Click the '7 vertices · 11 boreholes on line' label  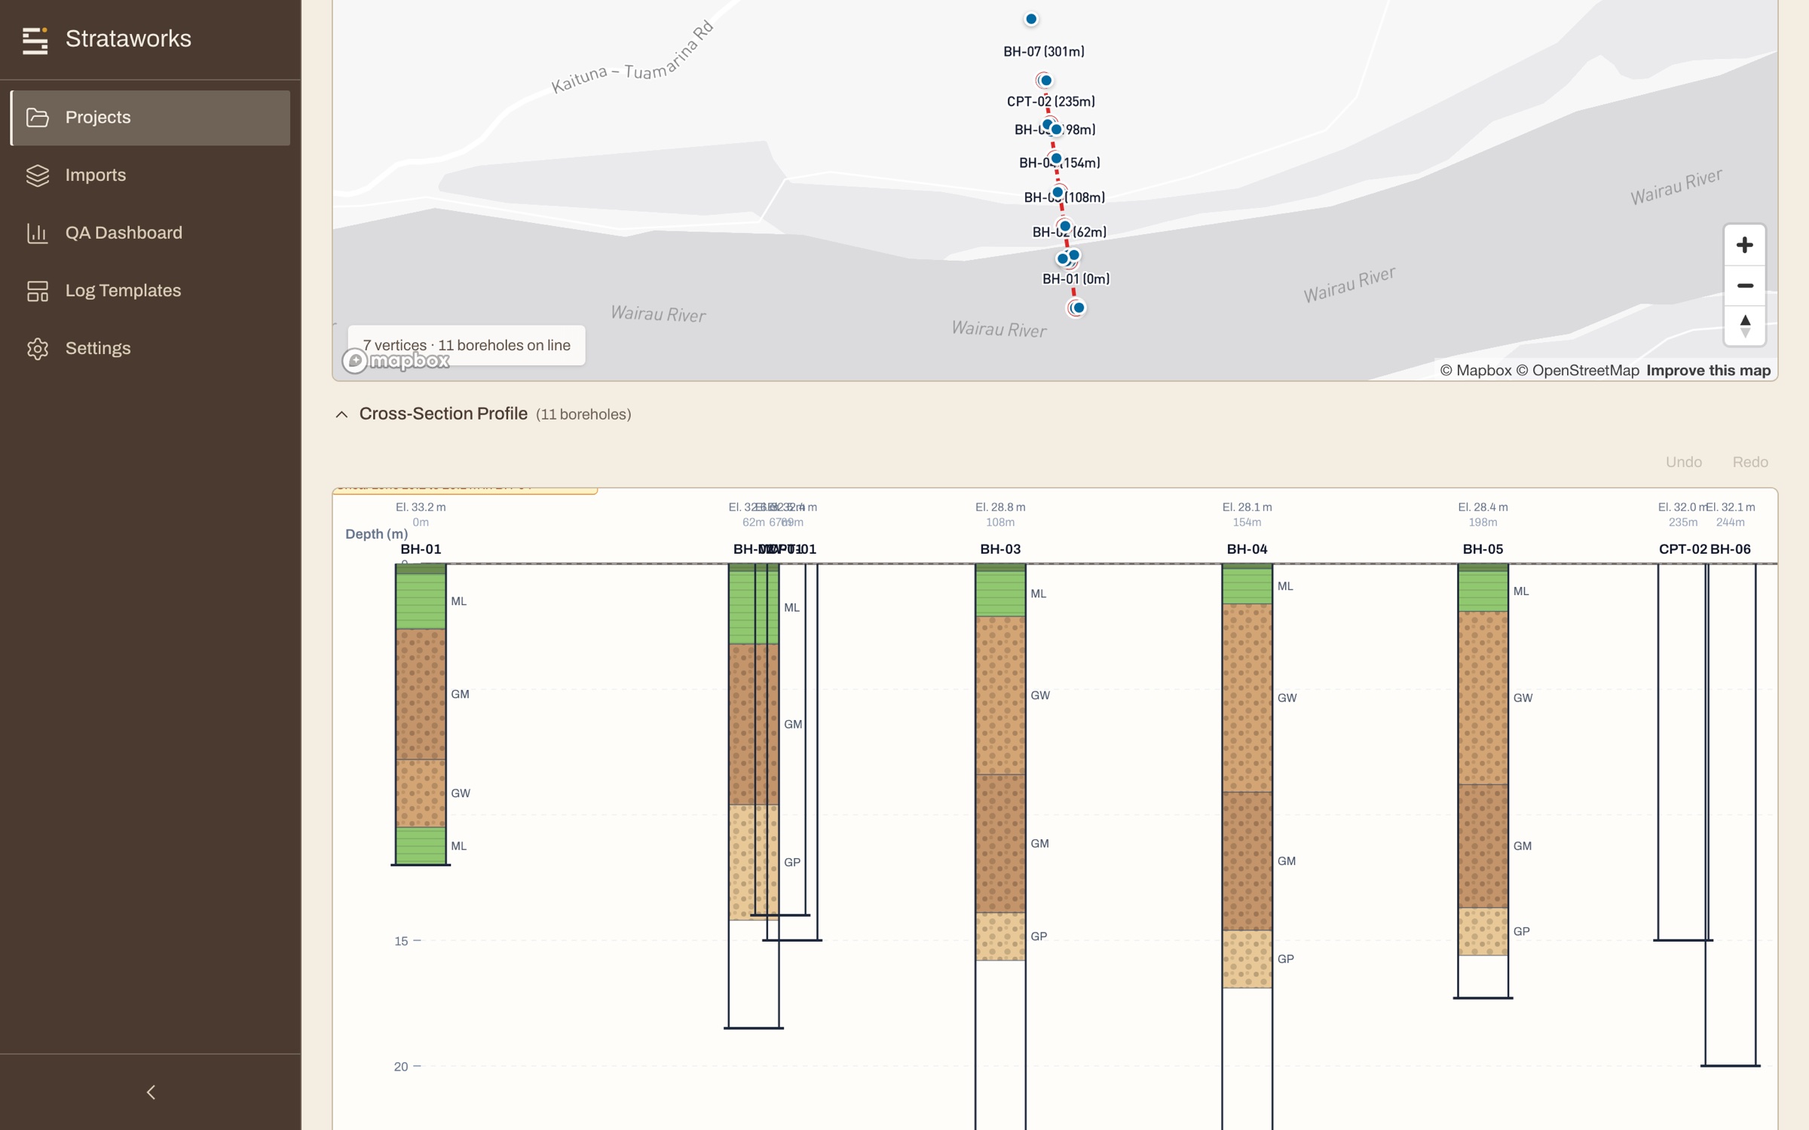coord(467,345)
